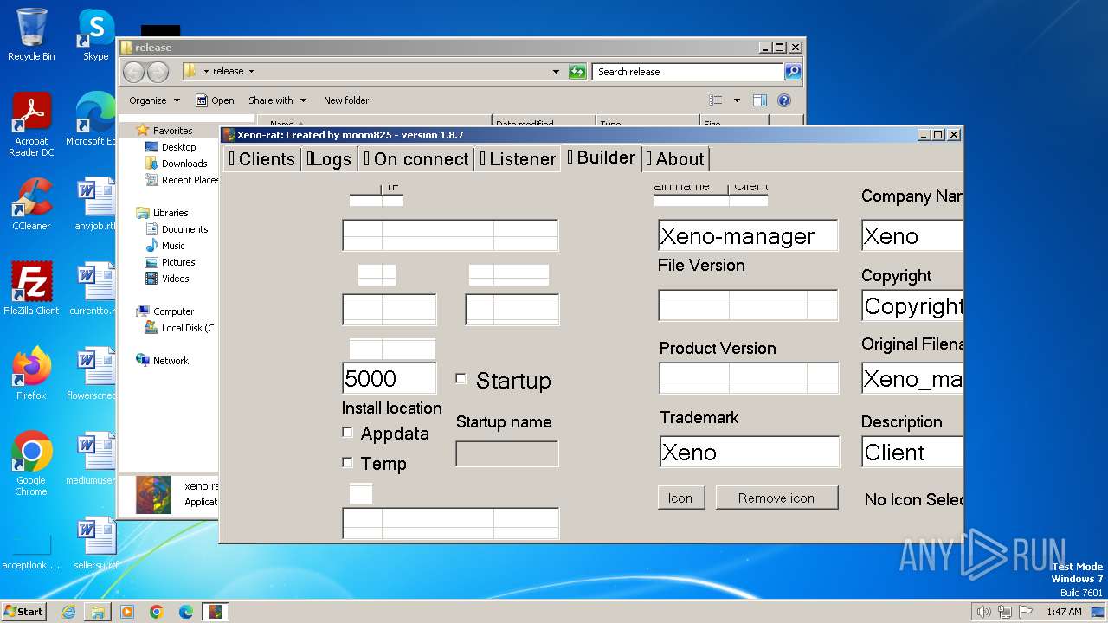Click Change your view icon in Explorer
This screenshot has width=1108, height=623.
pos(716,100)
